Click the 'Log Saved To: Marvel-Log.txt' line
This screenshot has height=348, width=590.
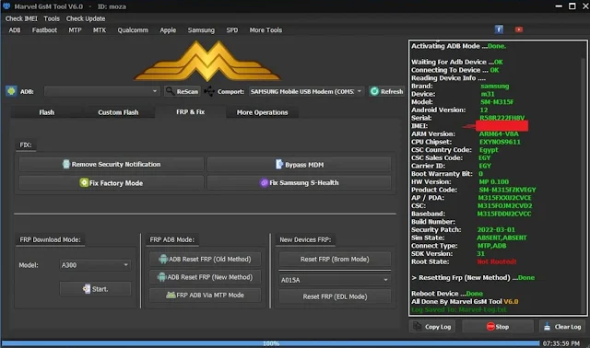coord(459,309)
